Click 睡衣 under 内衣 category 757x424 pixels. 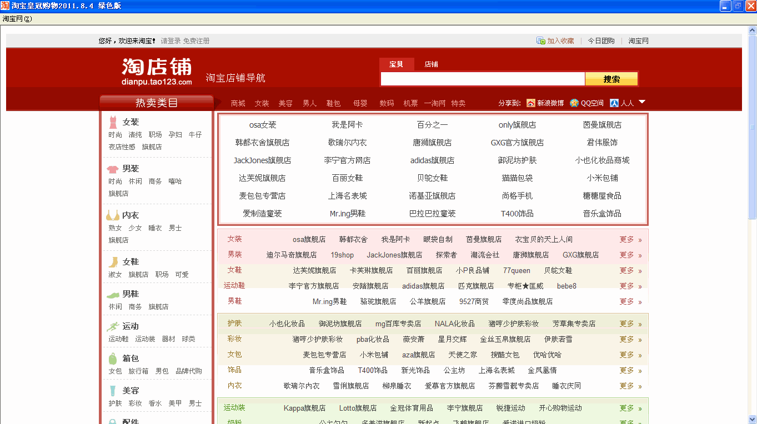[x=155, y=228]
